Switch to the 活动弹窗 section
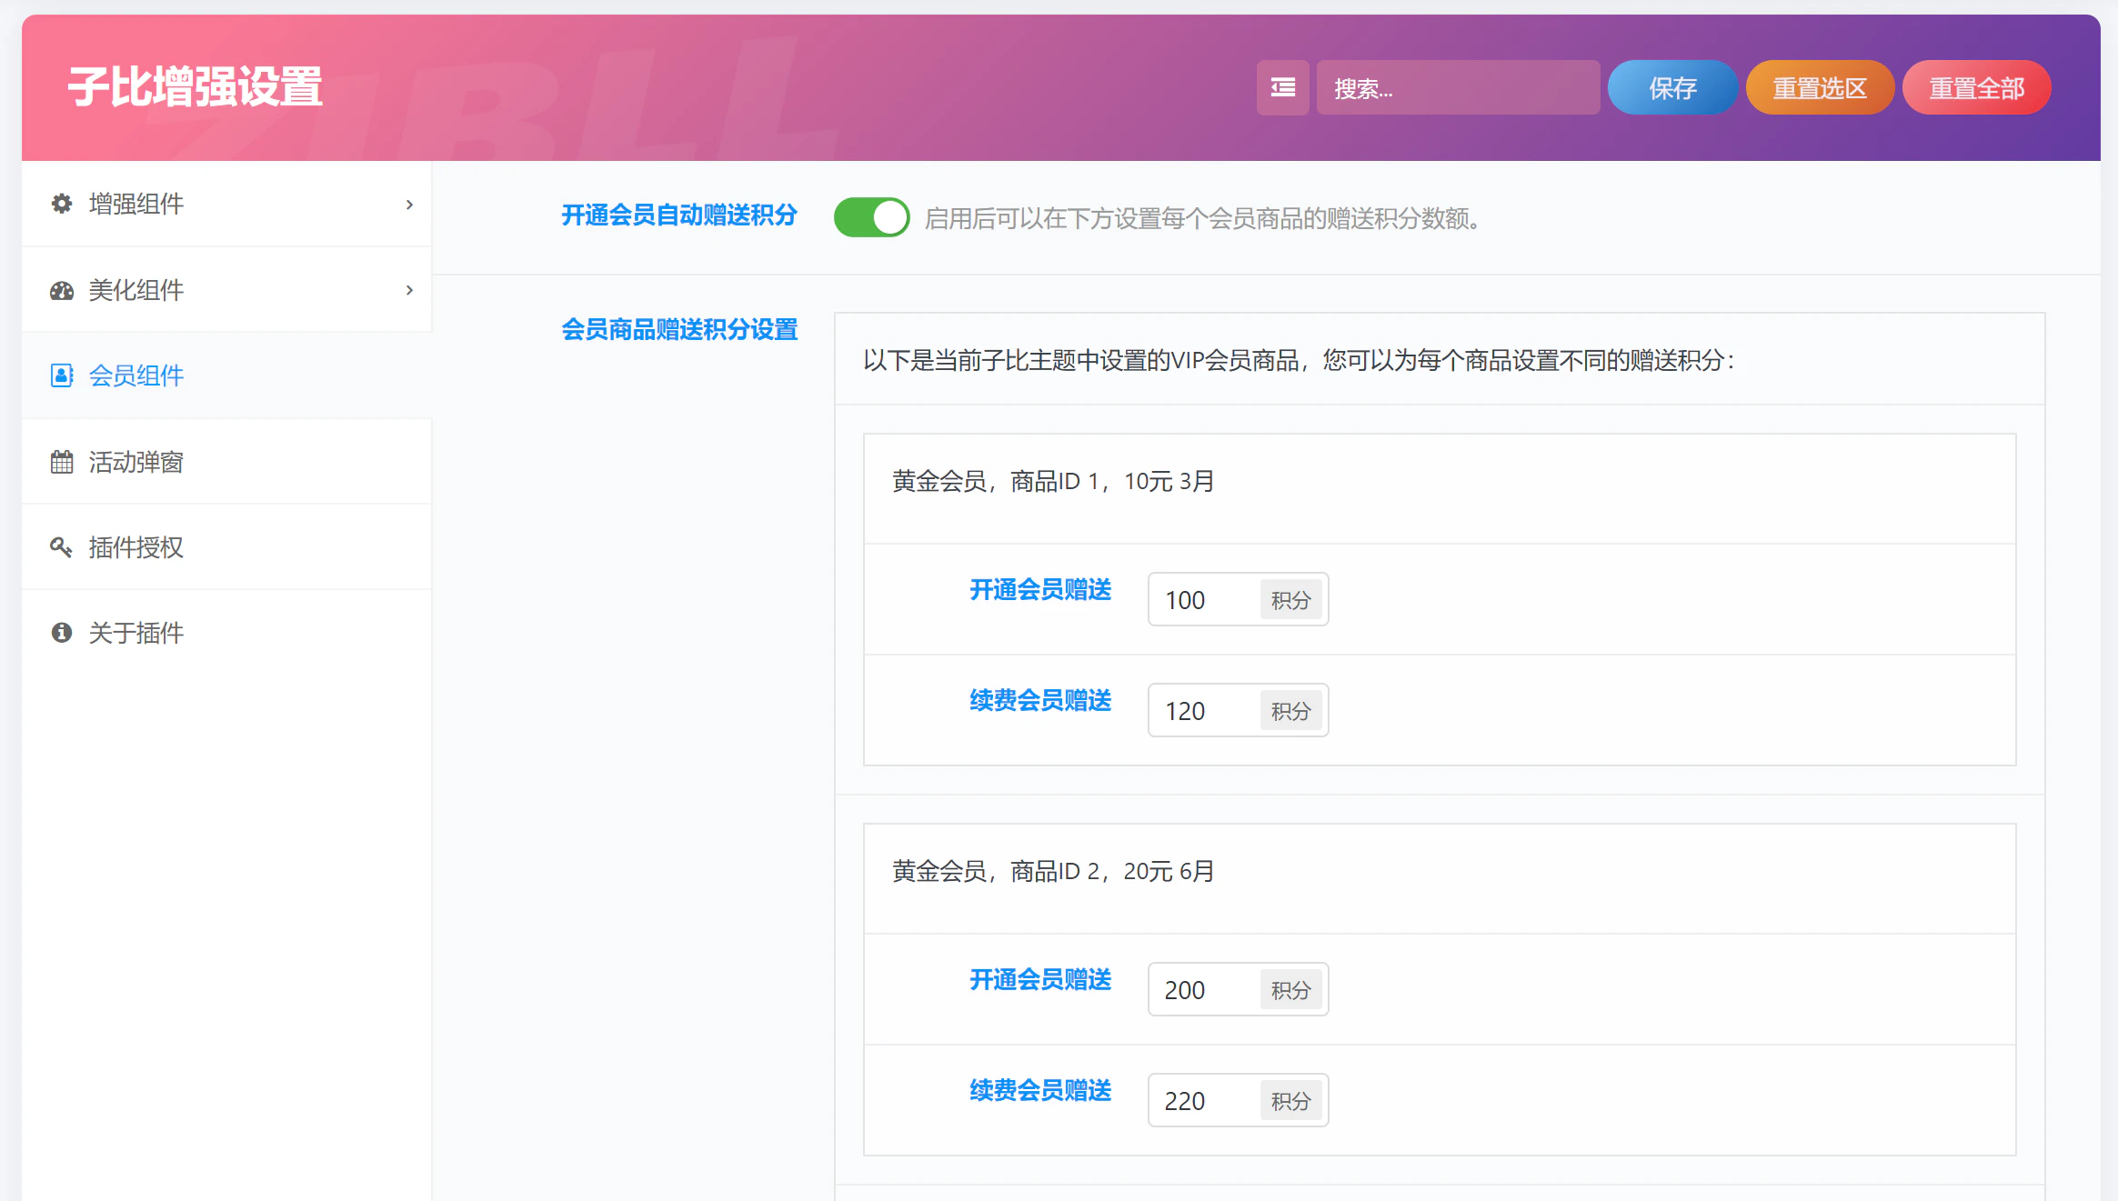 (x=135, y=462)
